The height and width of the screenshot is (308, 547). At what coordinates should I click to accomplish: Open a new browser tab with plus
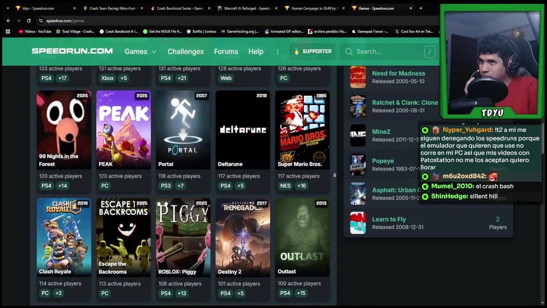(421, 8)
